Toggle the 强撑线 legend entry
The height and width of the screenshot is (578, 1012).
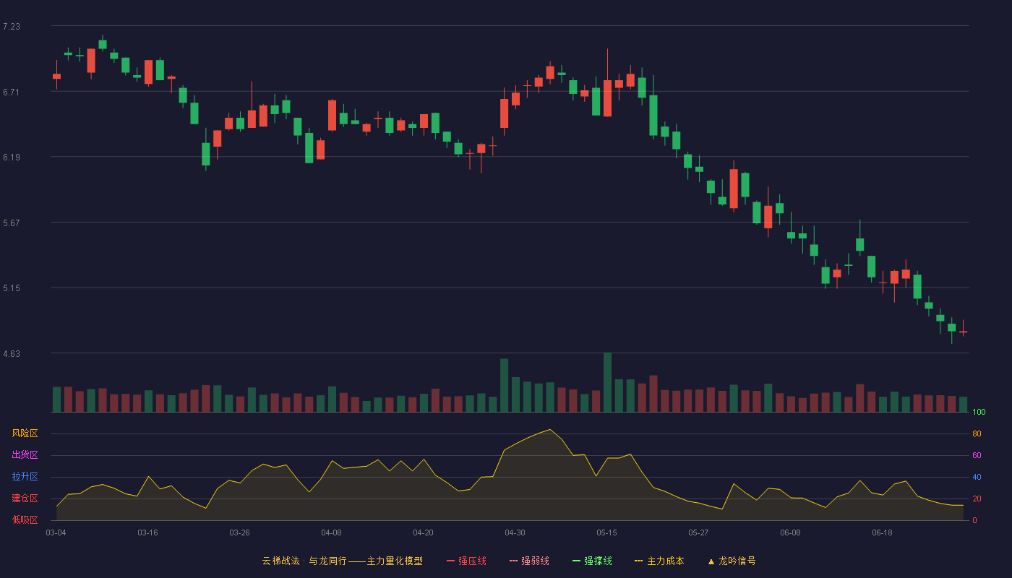coord(592,561)
